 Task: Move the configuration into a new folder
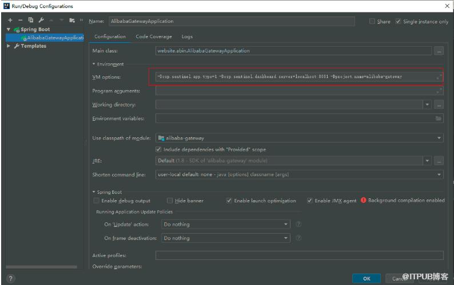[x=72, y=20]
